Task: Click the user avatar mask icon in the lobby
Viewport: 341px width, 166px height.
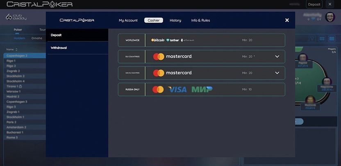Action: [330, 17]
